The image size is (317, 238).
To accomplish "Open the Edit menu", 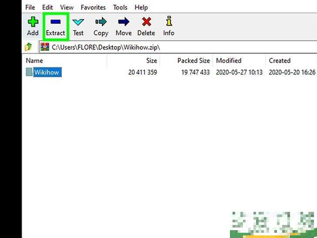I will pos(47,7).
